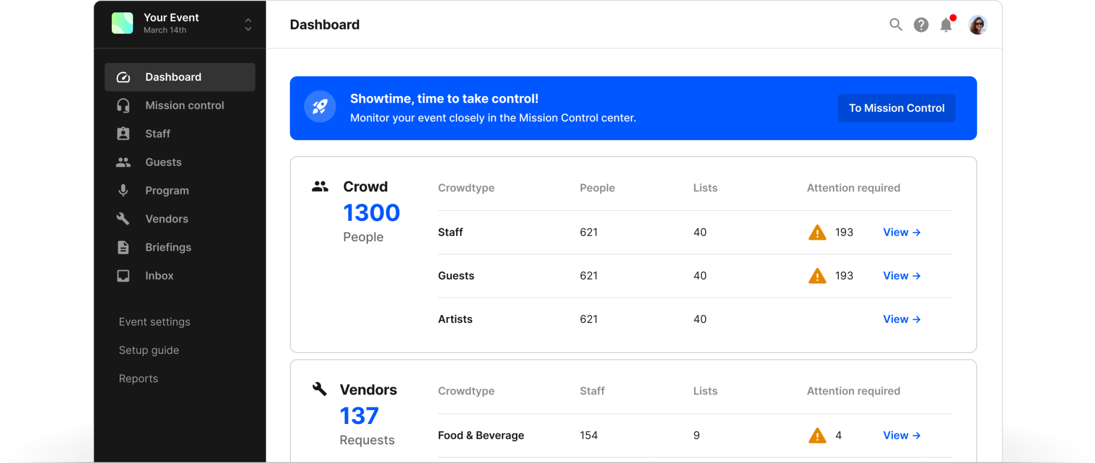Open Event settings in sidebar
Image resolution: width=1095 pixels, height=463 pixels.
(155, 322)
